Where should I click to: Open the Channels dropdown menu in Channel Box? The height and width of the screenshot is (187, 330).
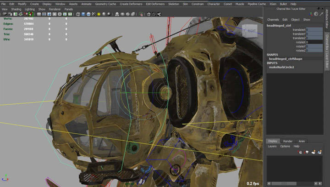[273, 20]
